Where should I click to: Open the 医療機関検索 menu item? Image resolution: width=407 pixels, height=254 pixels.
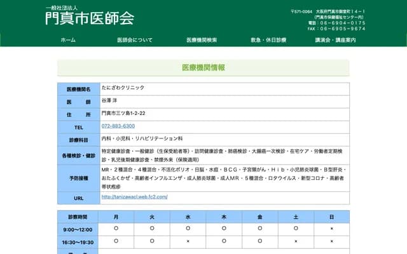[202, 40]
